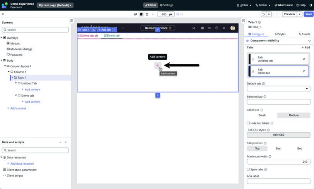314x189 pixels.
Task: Click the undo arrow button
Action: (x=264, y=14)
